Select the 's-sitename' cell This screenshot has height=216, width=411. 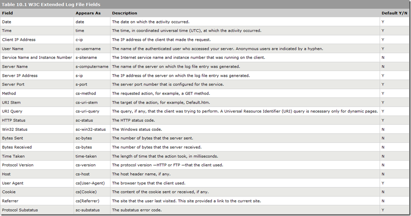tap(92, 57)
